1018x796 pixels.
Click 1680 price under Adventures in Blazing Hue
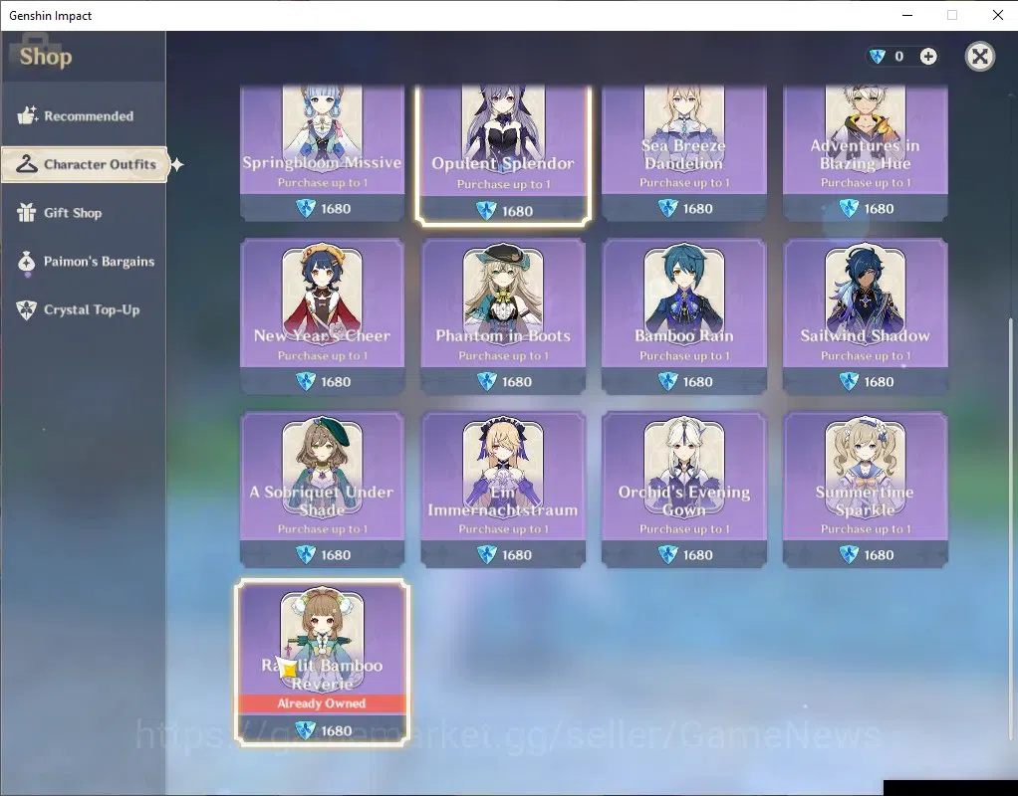click(x=880, y=209)
